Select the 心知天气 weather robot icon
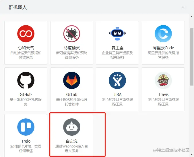Image resolution: width=194 pixels, height=157 pixels. [26, 34]
